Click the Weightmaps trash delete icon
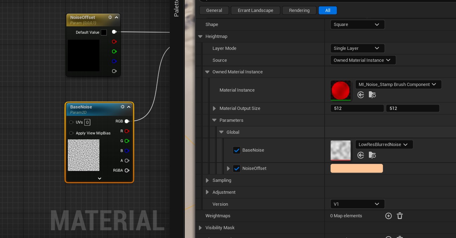Screen dimensions: 456x238 [x=399, y=216]
